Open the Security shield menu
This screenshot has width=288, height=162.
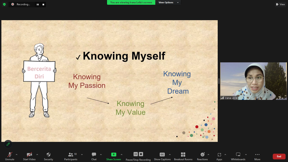[x=49, y=156]
